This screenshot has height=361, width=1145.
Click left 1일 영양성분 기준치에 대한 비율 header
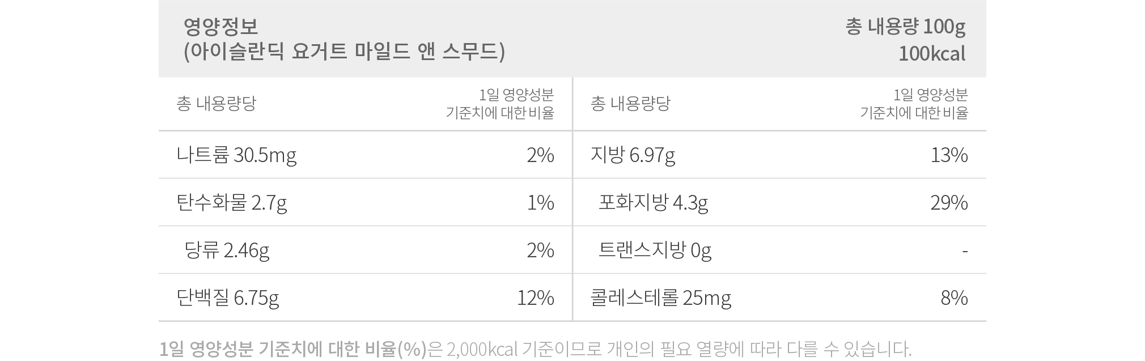coord(500,104)
